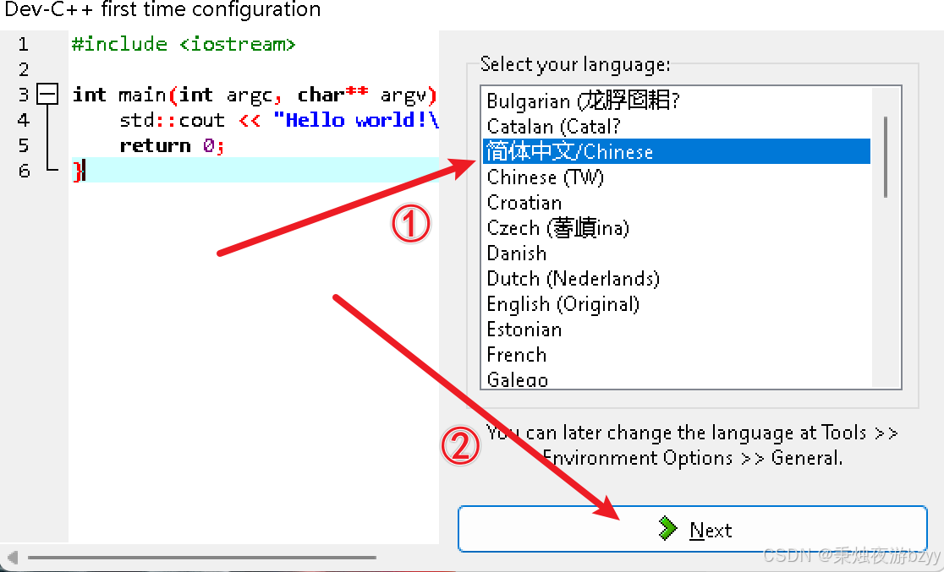
Task: Choose French from the language list
Action: (x=676, y=354)
